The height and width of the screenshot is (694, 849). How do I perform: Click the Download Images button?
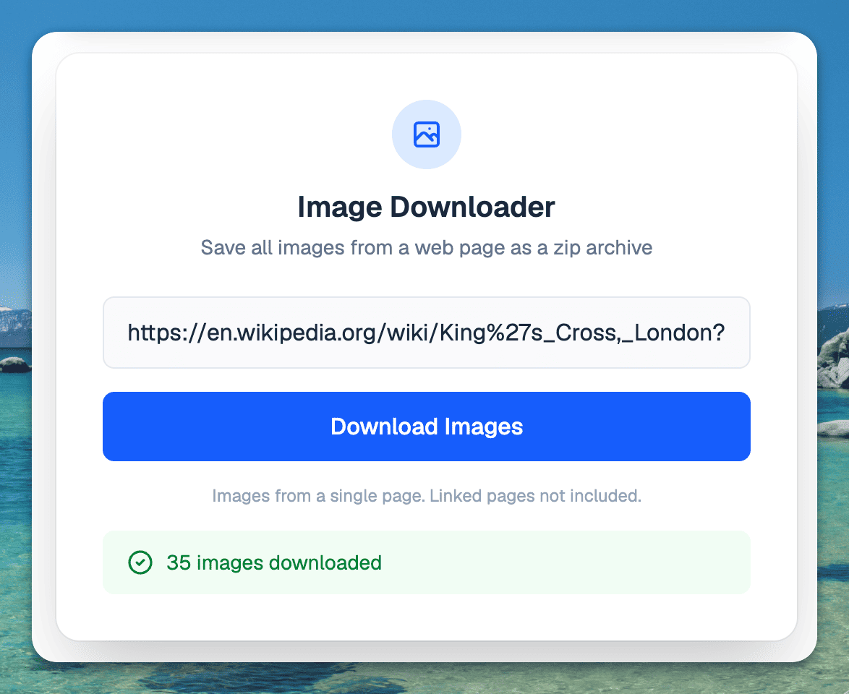click(427, 427)
